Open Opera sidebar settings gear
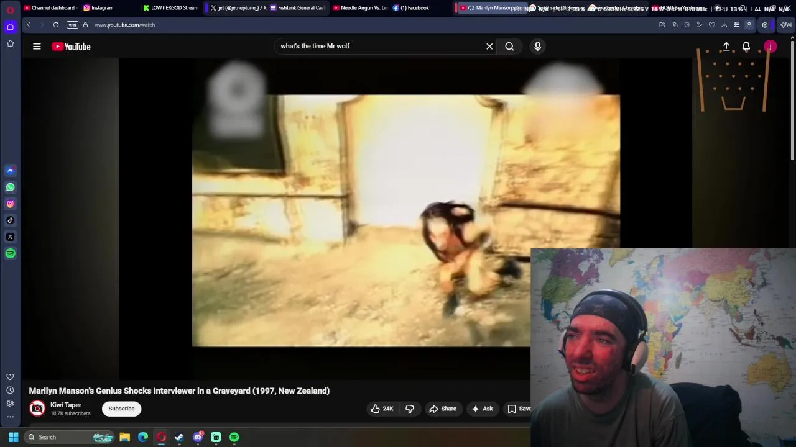The width and height of the screenshot is (796, 447). (10, 404)
